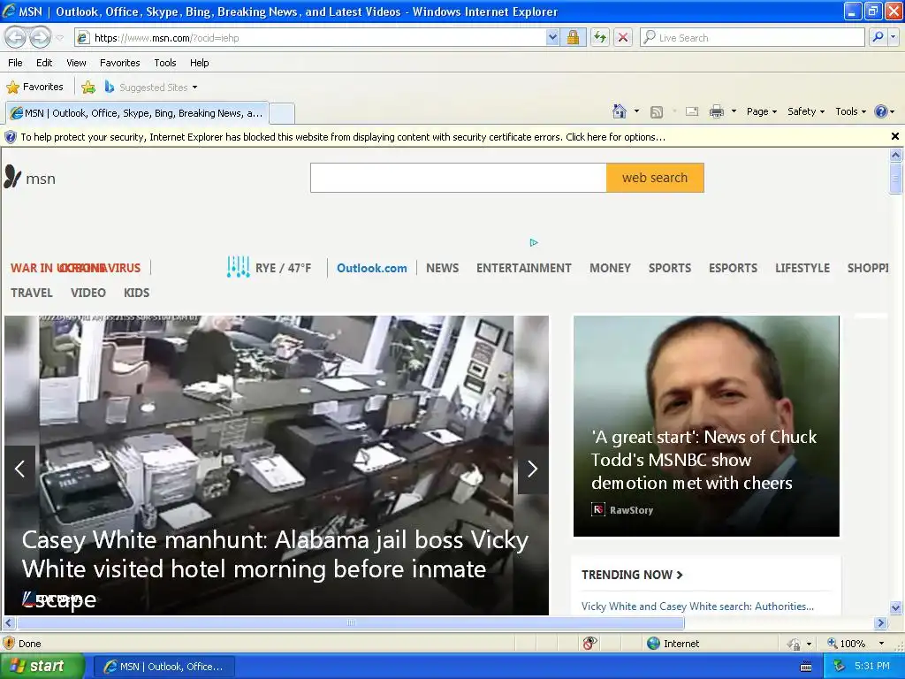Show next slide in the headline carousel
905x679 pixels.
tap(532, 469)
